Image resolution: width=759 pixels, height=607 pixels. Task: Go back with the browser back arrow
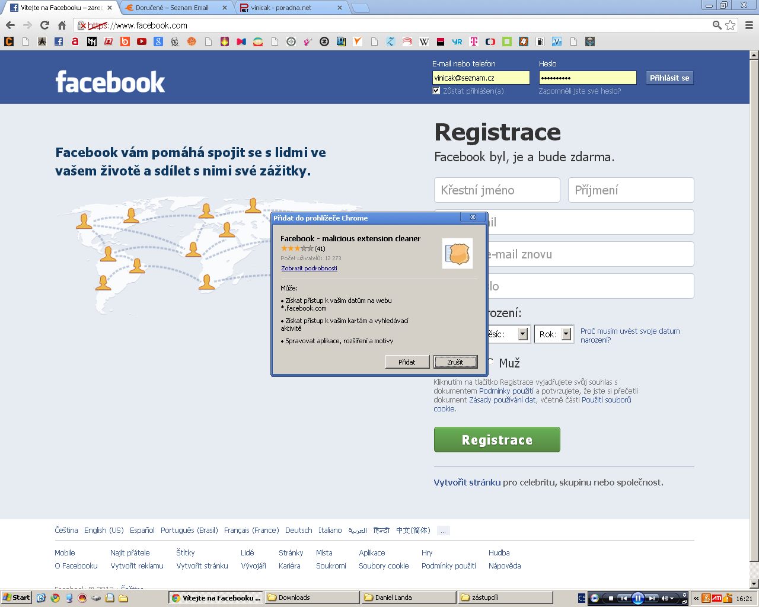[x=10, y=25]
